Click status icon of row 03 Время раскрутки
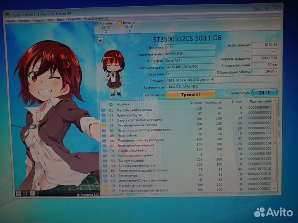Viewport: 298px width, 223px height. (x=103, y=116)
